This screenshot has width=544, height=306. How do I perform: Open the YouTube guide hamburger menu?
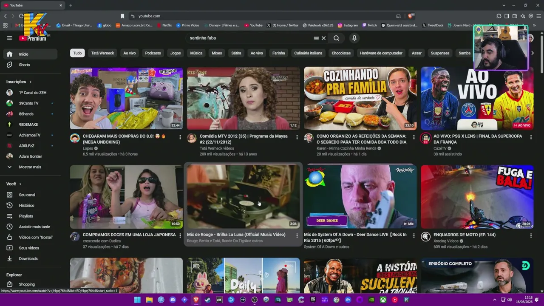[9, 38]
